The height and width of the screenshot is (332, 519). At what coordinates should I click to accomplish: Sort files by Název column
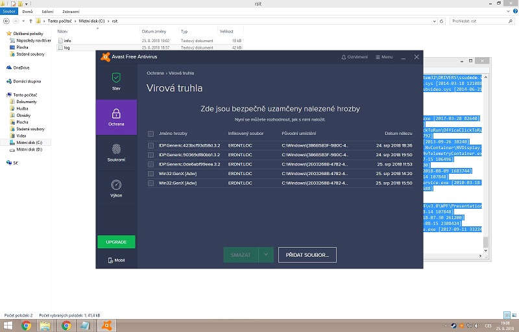click(62, 31)
